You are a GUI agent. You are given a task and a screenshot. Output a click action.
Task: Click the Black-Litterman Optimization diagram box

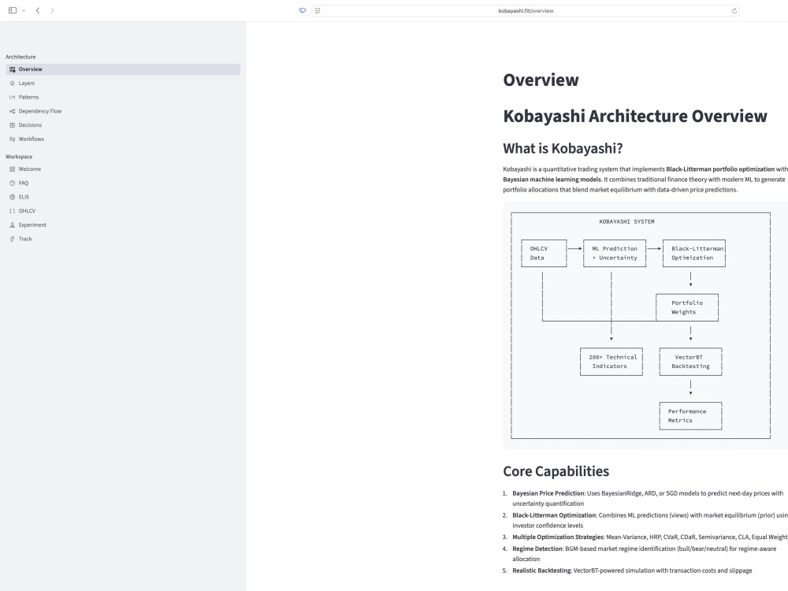(694, 253)
